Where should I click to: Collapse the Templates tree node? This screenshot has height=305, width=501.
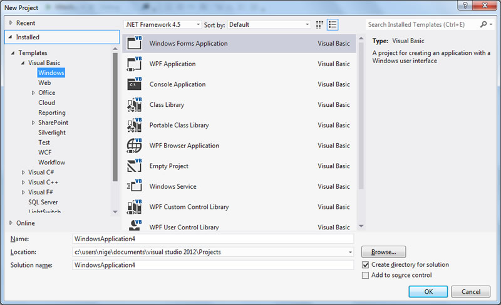click(13, 53)
